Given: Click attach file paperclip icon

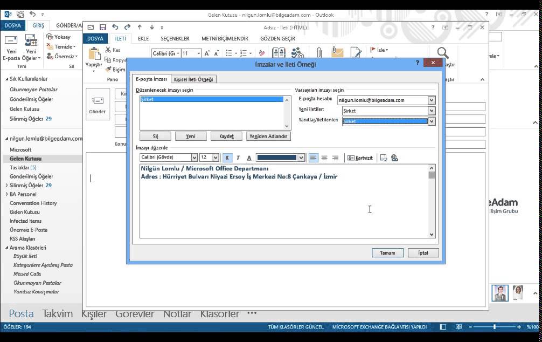Looking at the screenshot, I should 319,53.
